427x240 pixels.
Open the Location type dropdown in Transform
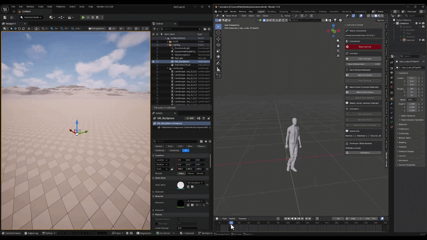point(162,160)
